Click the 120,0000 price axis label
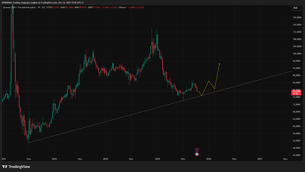305x172 pixels. (x=297, y=17)
